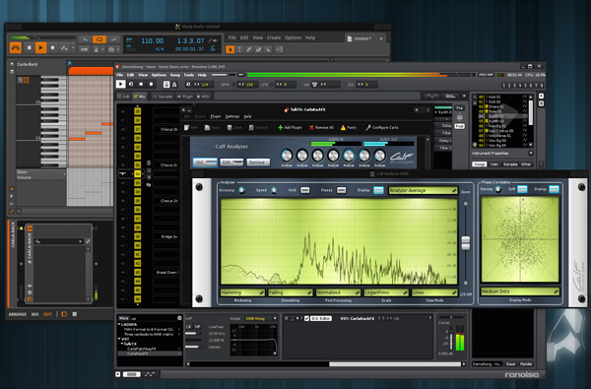Click Render button in Renoise
The image size is (591, 389).
click(x=526, y=364)
